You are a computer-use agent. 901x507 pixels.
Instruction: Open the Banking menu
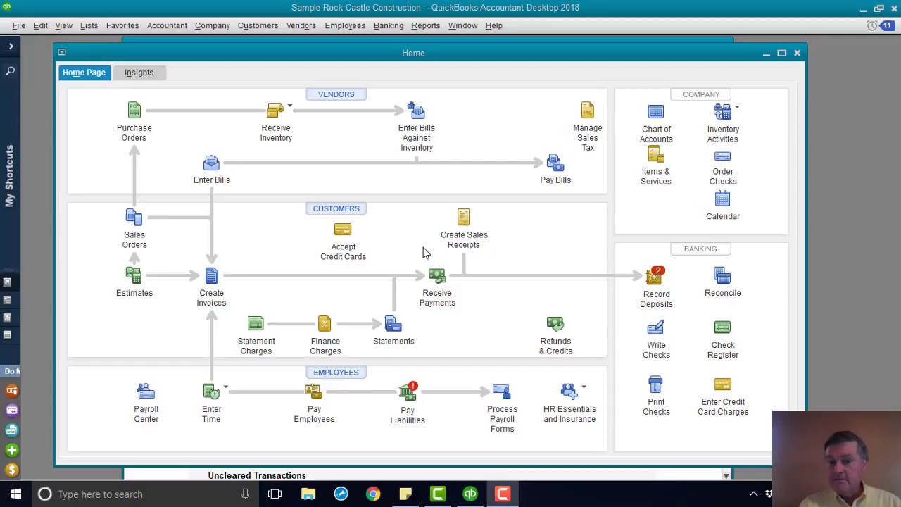pyautogui.click(x=389, y=25)
